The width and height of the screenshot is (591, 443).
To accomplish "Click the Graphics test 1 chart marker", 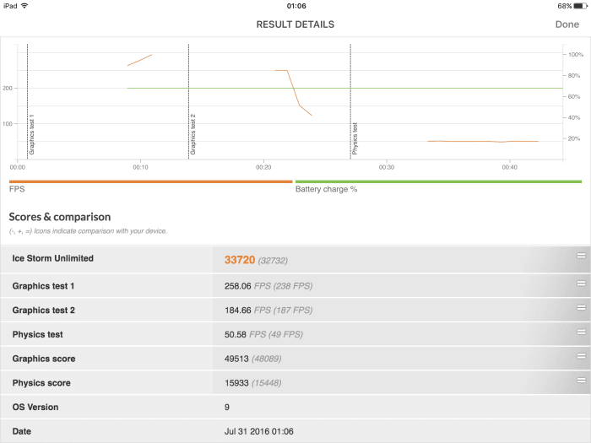I will click(x=31, y=134).
